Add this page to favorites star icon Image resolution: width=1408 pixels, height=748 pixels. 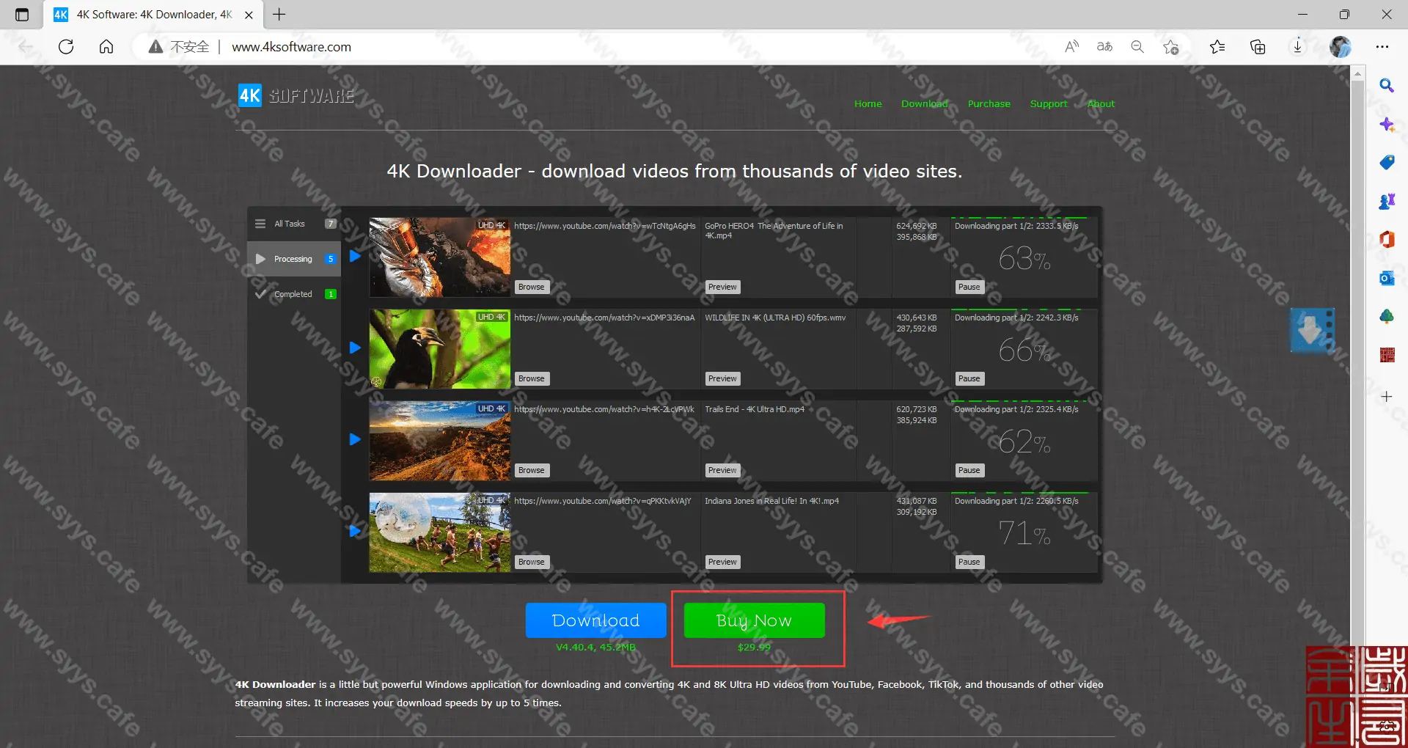tap(1171, 47)
